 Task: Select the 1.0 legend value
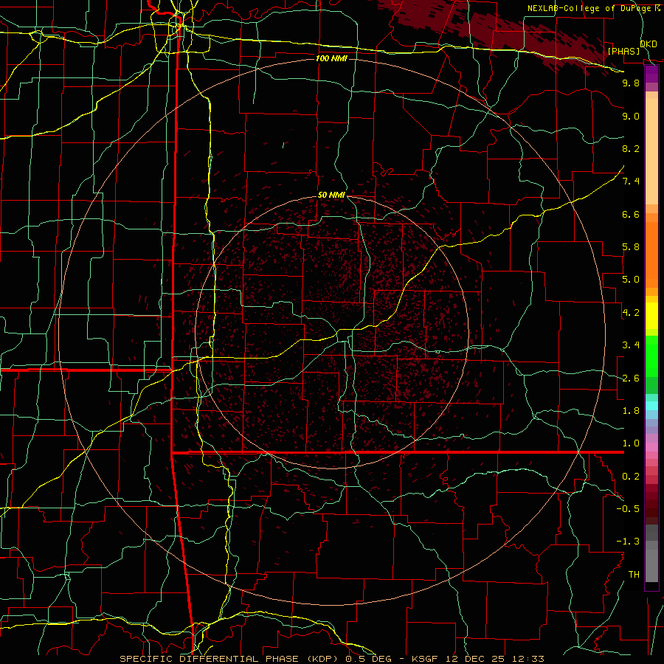[631, 443]
